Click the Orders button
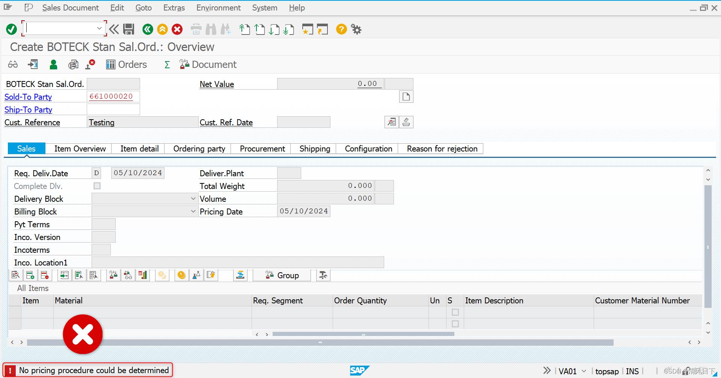721x378 pixels. coord(127,64)
